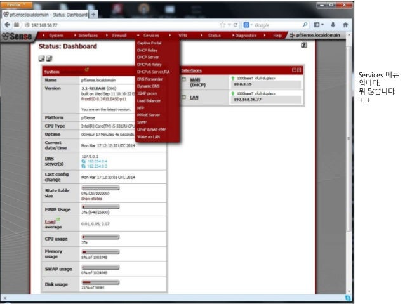This screenshot has width=405, height=304.
Task: Bookmark this page with the star icon
Action: [x=222, y=25]
